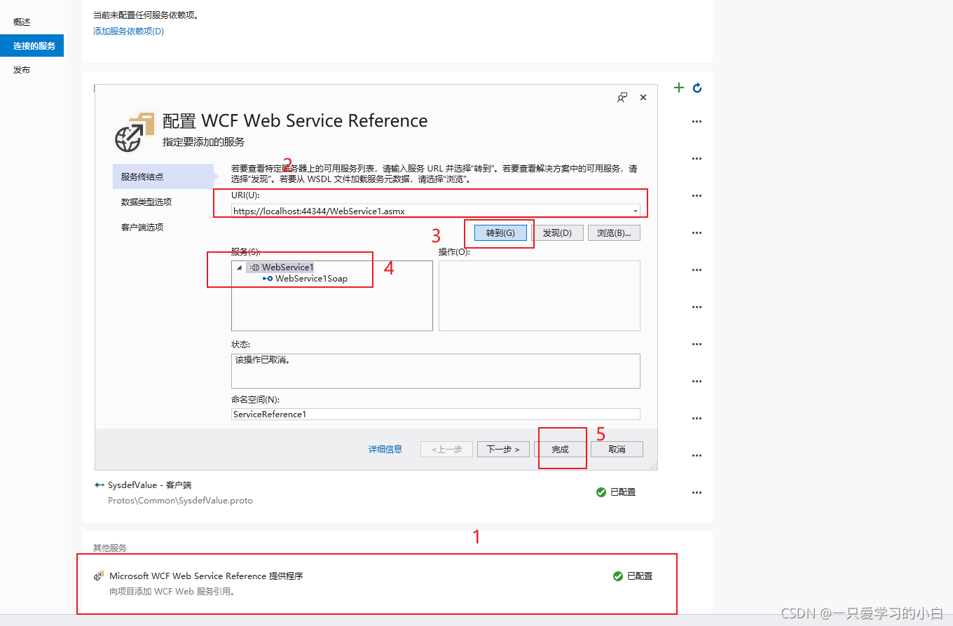Open the 详细信息 link
This screenshot has width=953, height=626.
385,449
